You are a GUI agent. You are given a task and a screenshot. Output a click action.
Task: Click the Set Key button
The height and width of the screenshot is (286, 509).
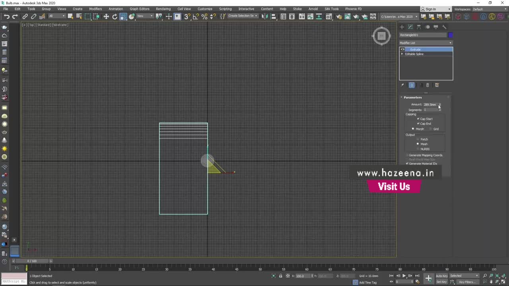click(x=441, y=282)
